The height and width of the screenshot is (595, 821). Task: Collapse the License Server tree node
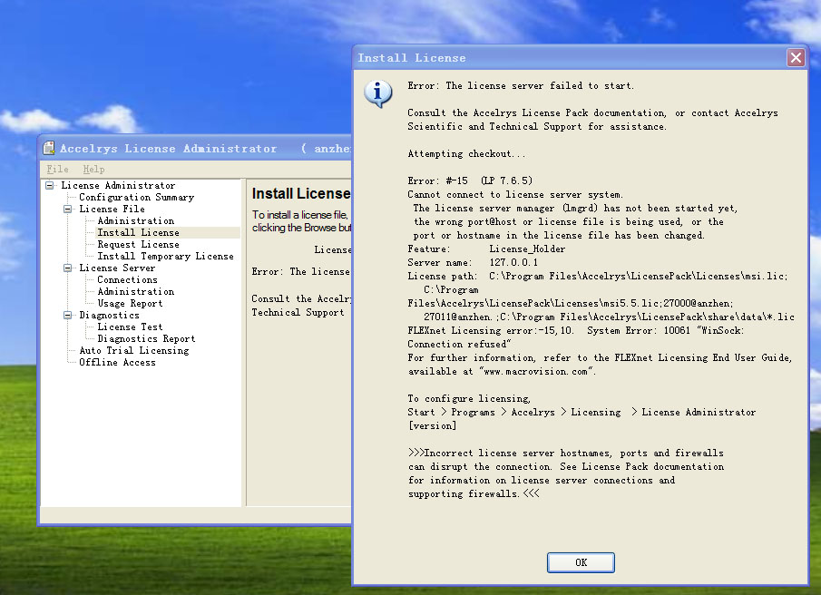(67, 268)
